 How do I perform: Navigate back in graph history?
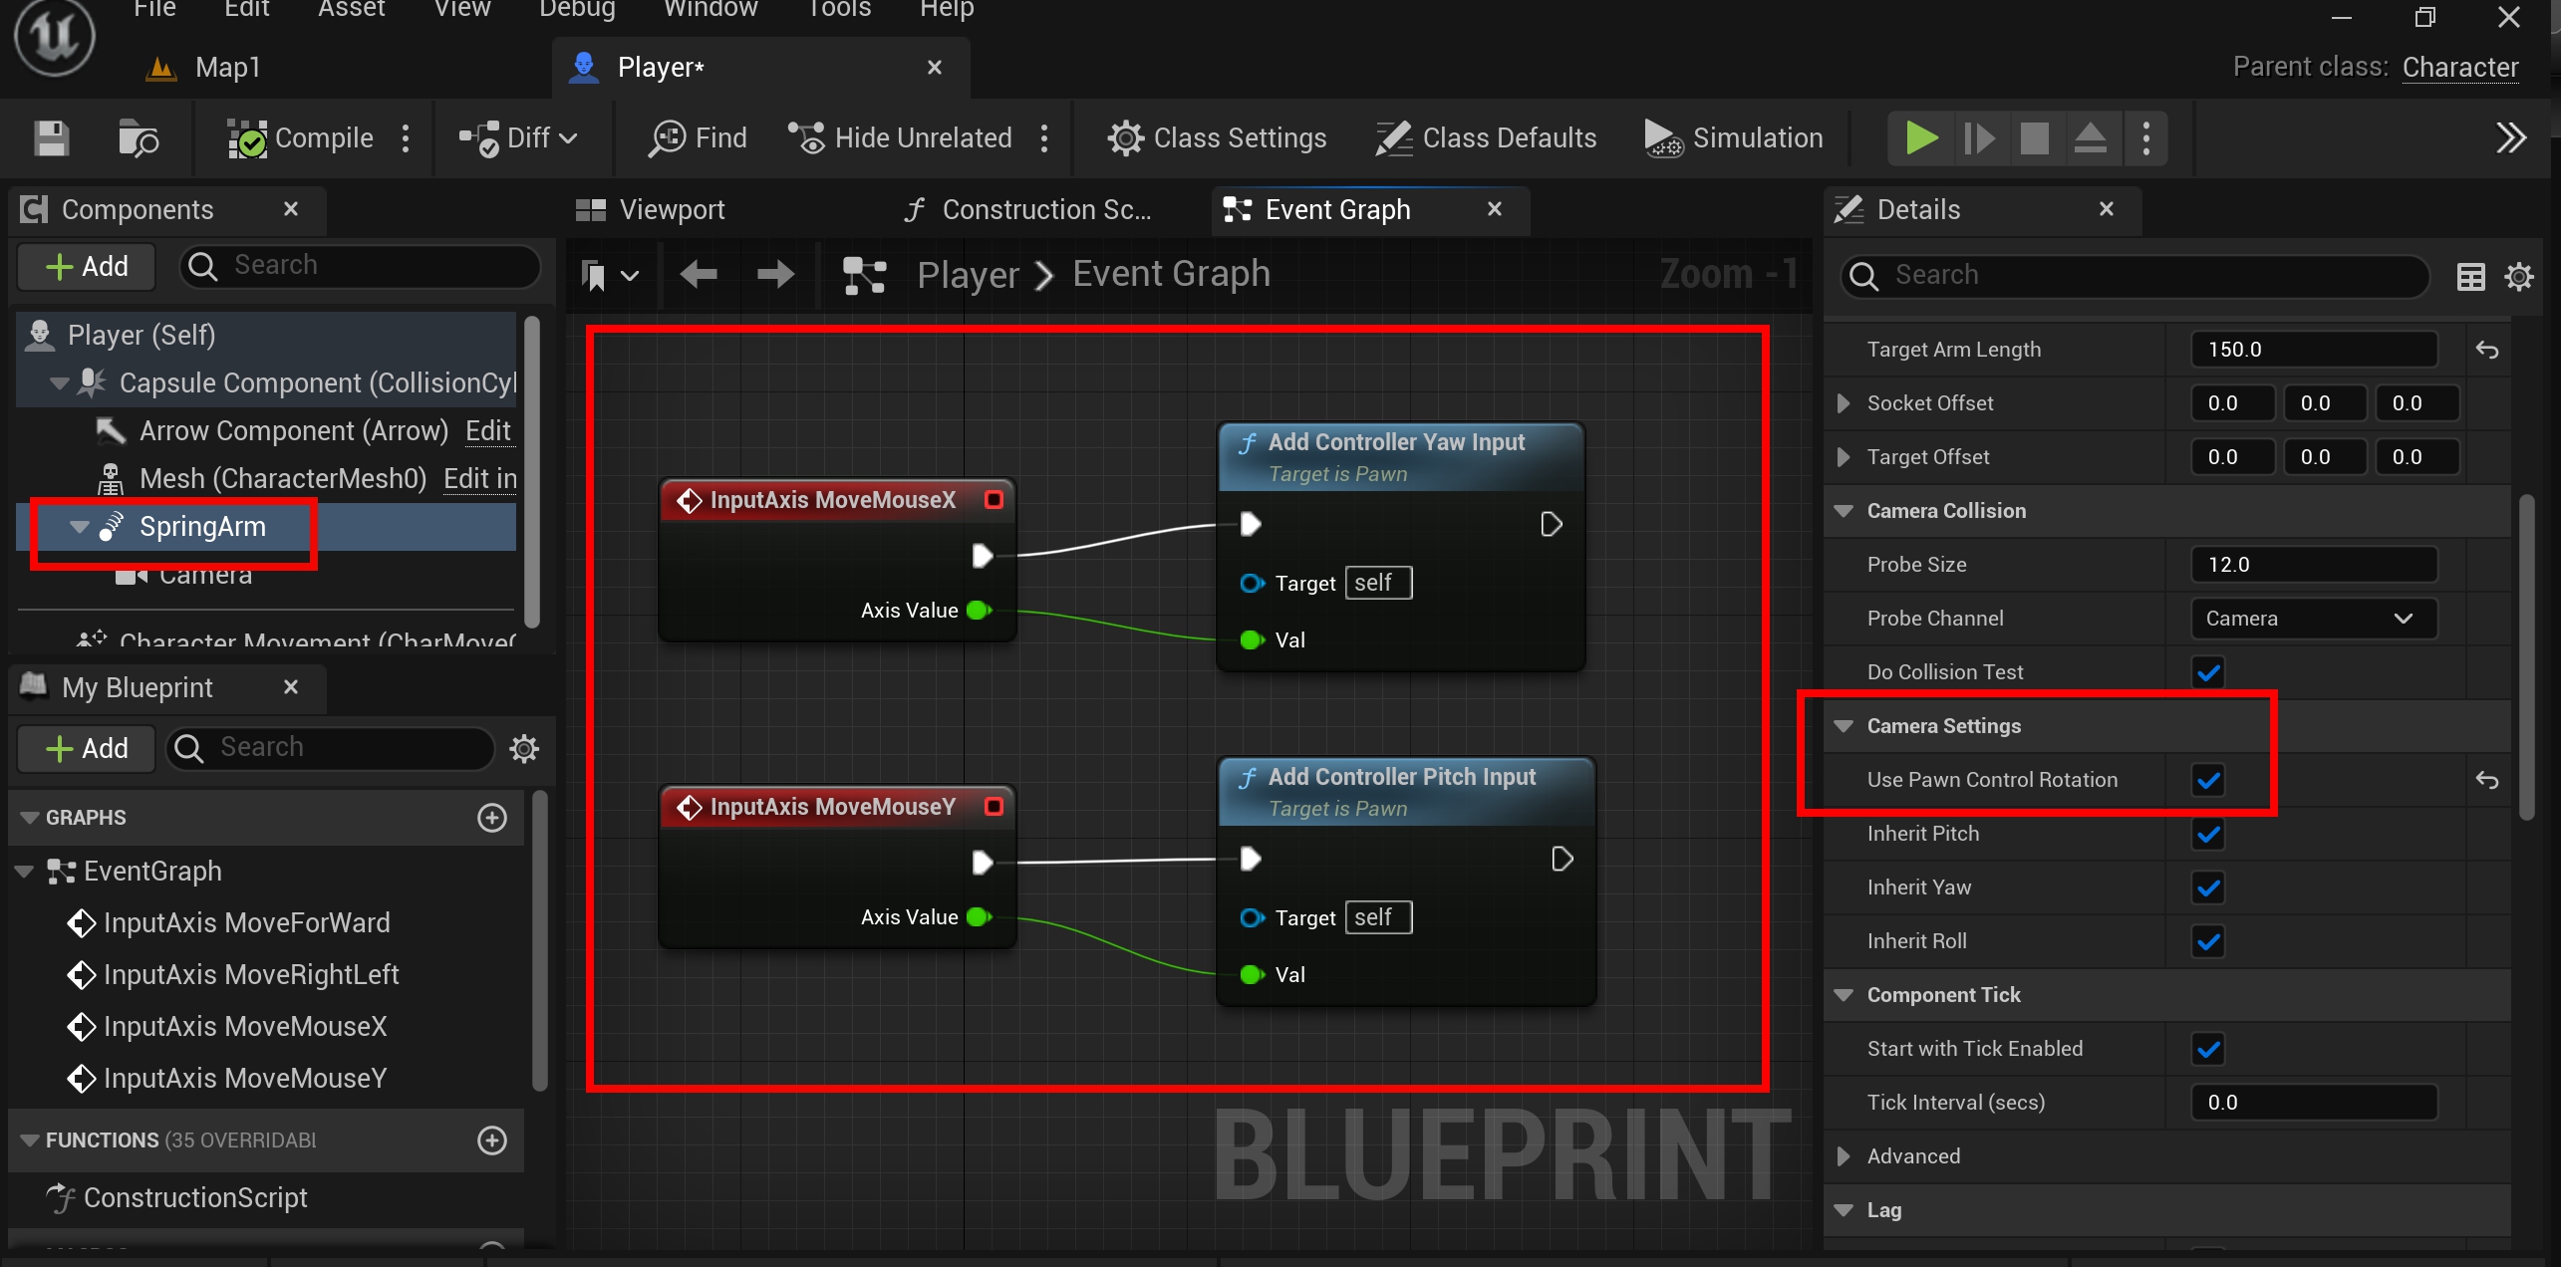point(699,274)
